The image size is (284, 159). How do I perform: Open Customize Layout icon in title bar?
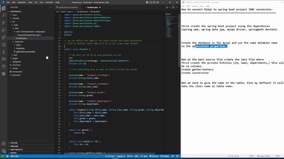(158, 2)
